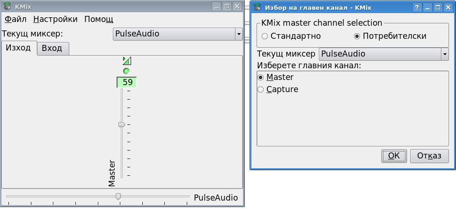The image size is (456, 209).
Task: Click the vertical Master volume slider handle
Action: pos(122,124)
